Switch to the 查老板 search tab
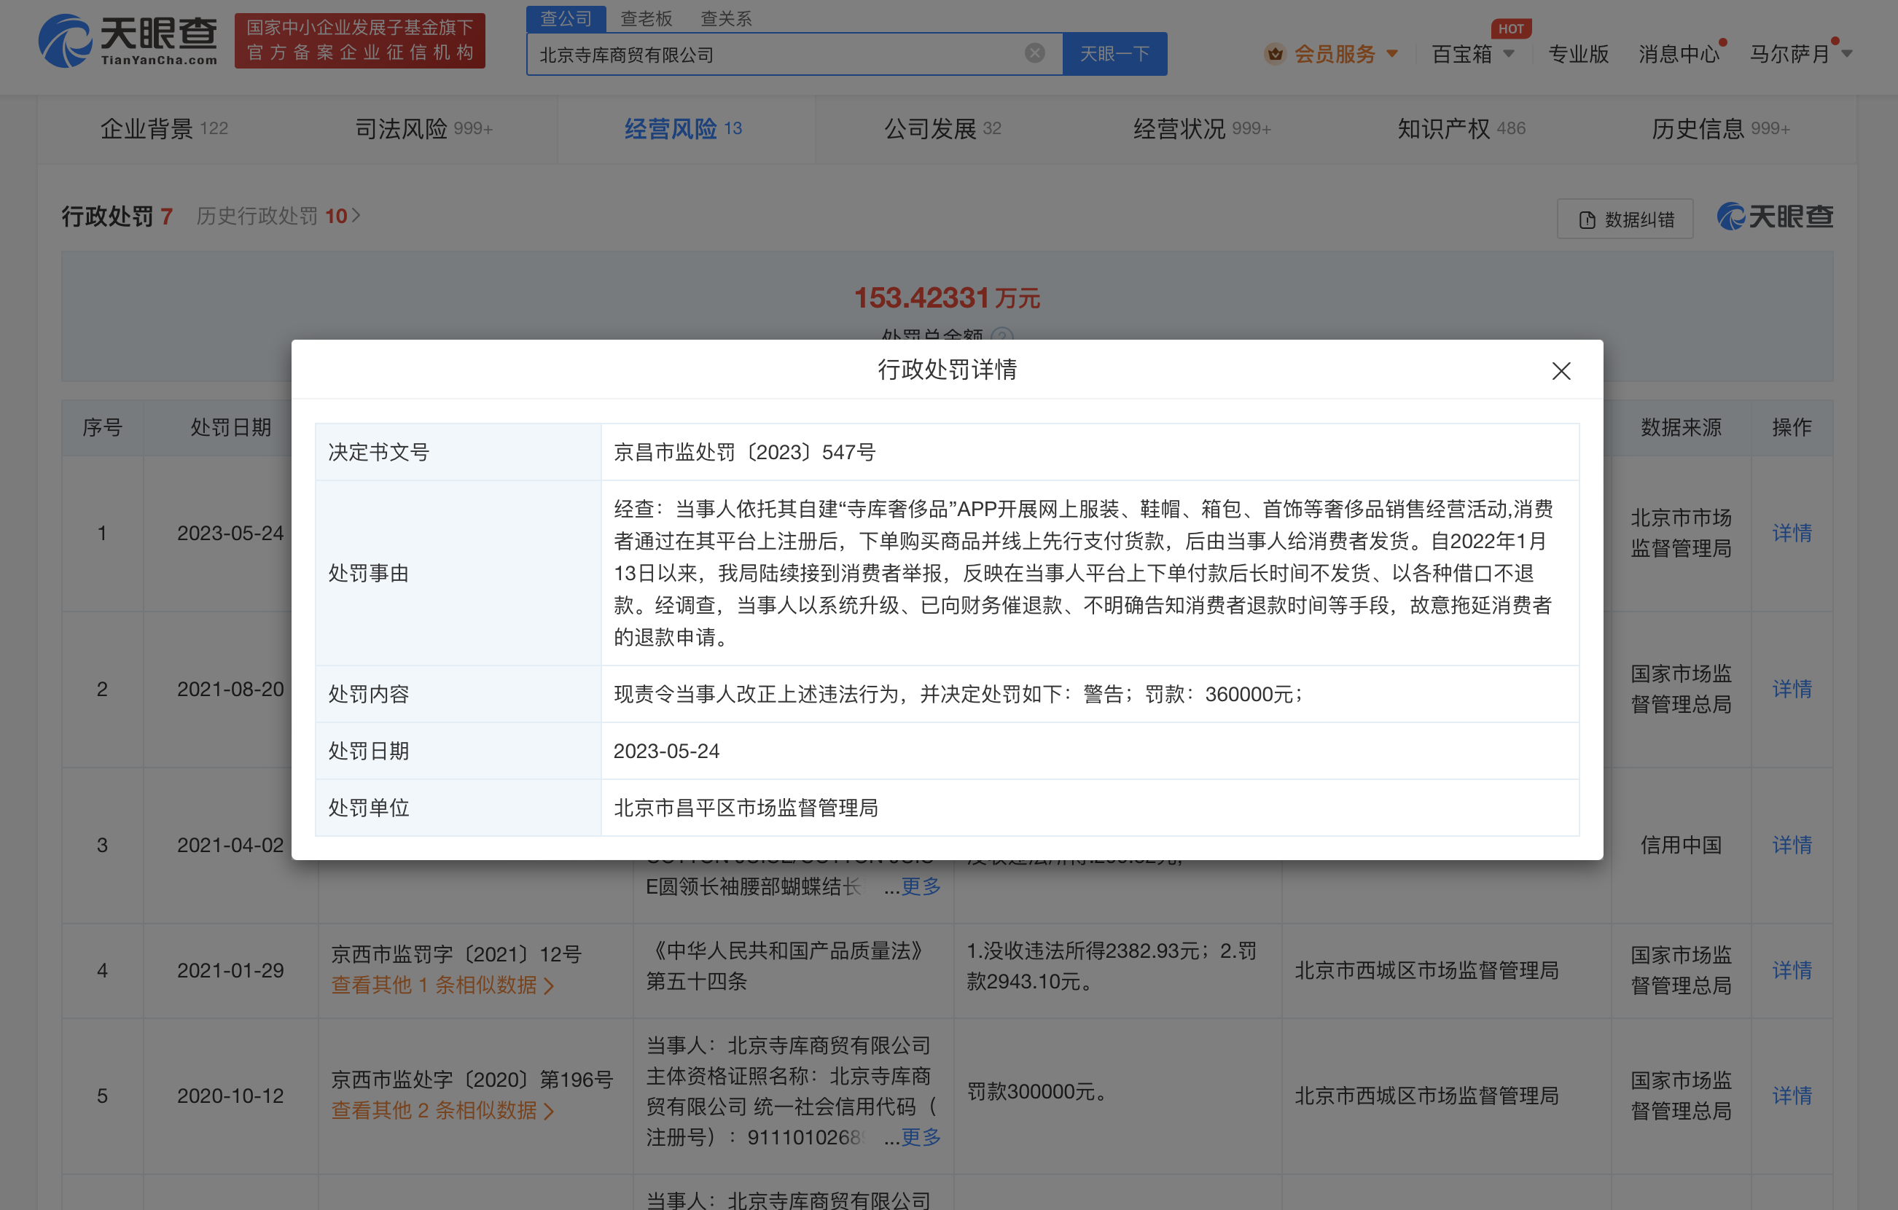 647,18
